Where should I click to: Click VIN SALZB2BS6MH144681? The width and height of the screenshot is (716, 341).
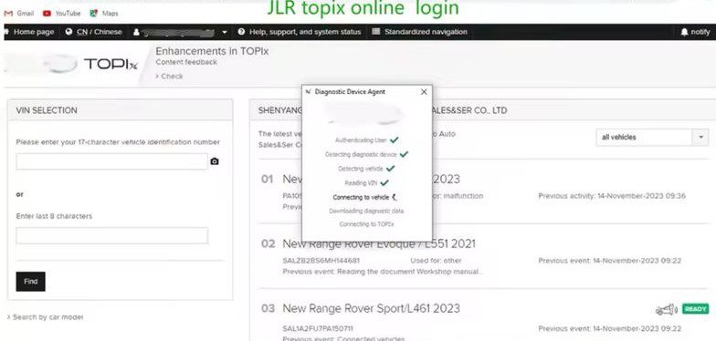(x=321, y=261)
